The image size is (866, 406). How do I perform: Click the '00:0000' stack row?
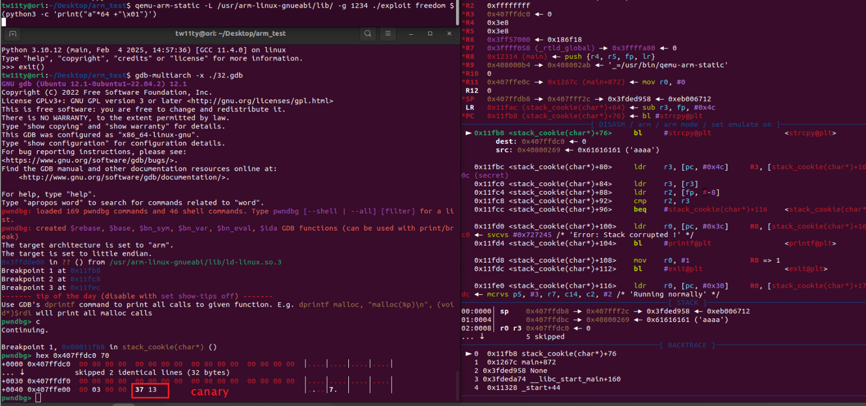click(606, 311)
